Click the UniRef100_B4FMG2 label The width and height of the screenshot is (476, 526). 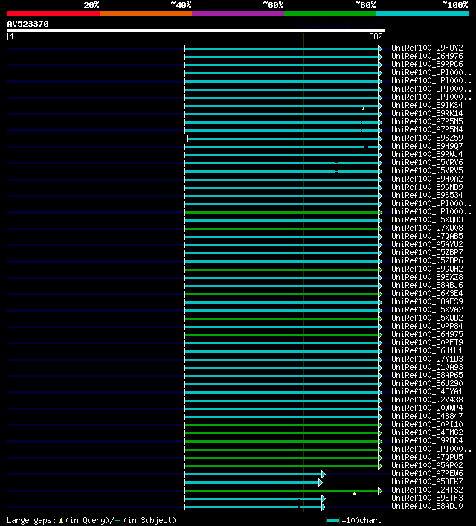click(427, 432)
